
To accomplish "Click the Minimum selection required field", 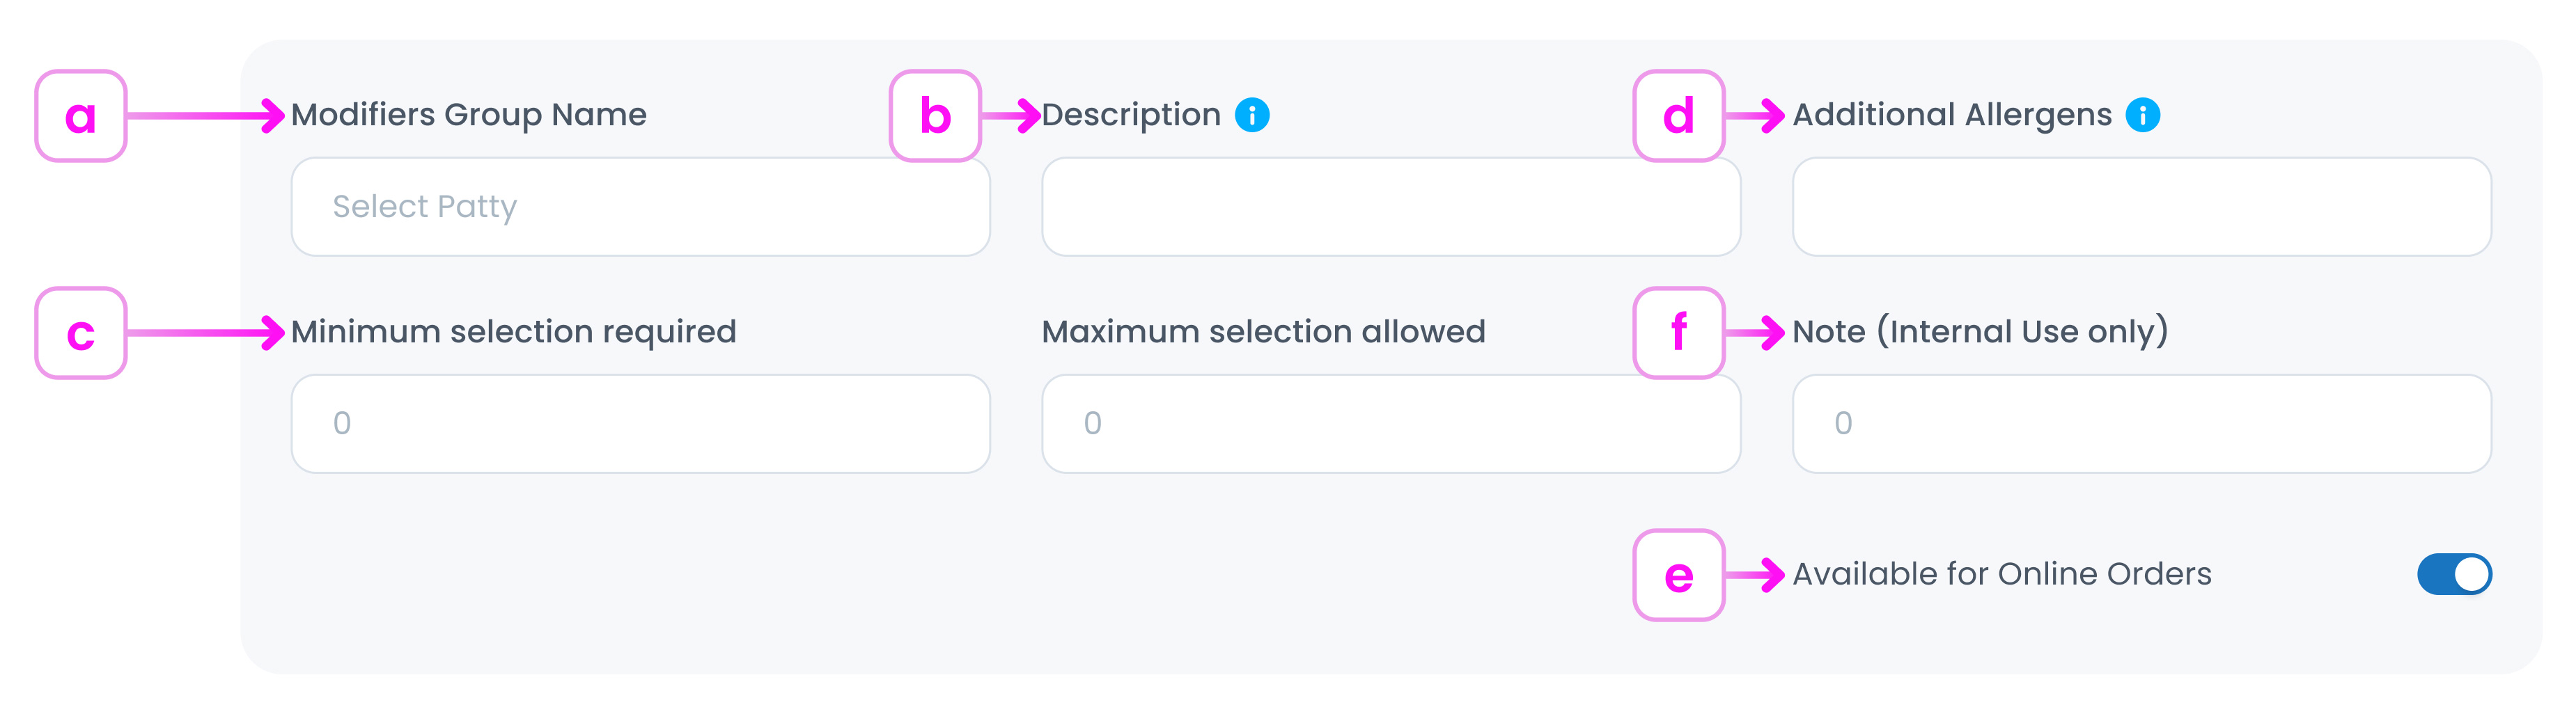I will tap(640, 423).
